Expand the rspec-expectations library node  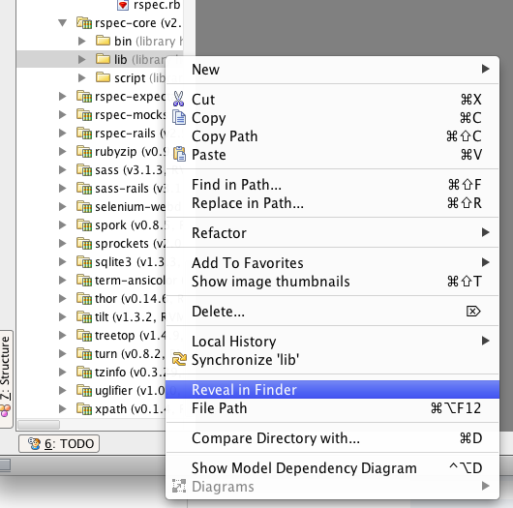click(63, 96)
